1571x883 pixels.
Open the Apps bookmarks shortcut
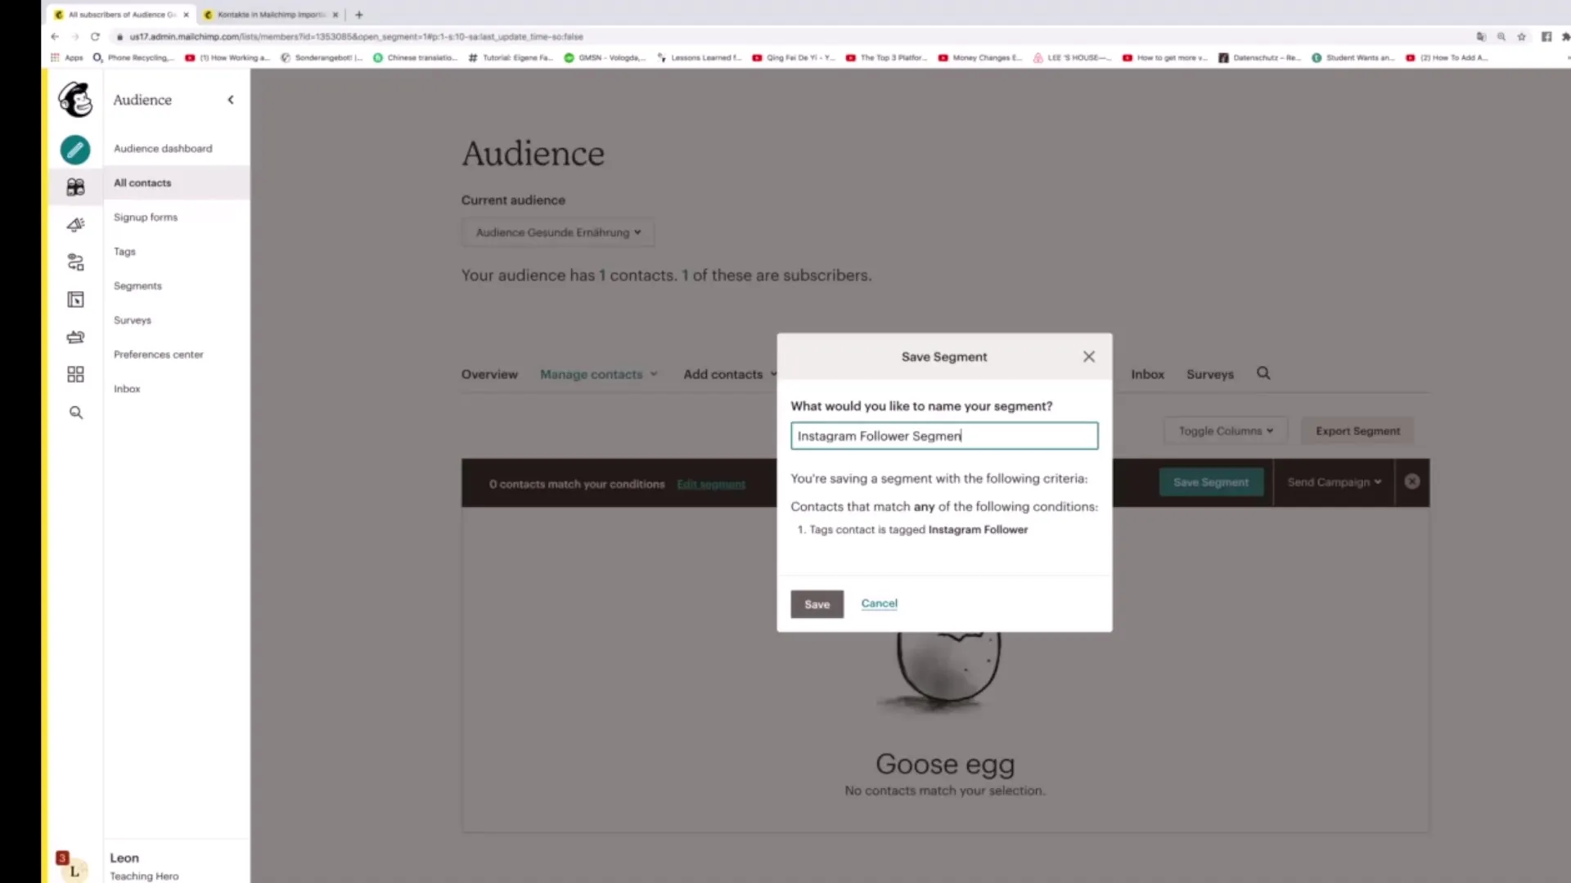[x=67, y=58]
